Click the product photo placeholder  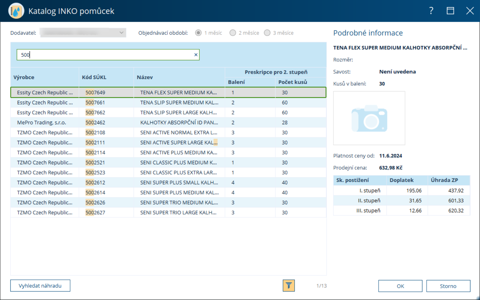[369, 118]
